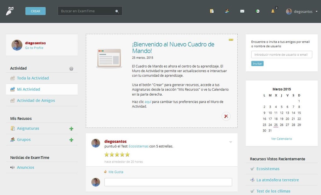The width and height of the screenshot is (321, 195).
Task: Adjust the five-star rating on Ecosistemas
Action: point(117,154)
